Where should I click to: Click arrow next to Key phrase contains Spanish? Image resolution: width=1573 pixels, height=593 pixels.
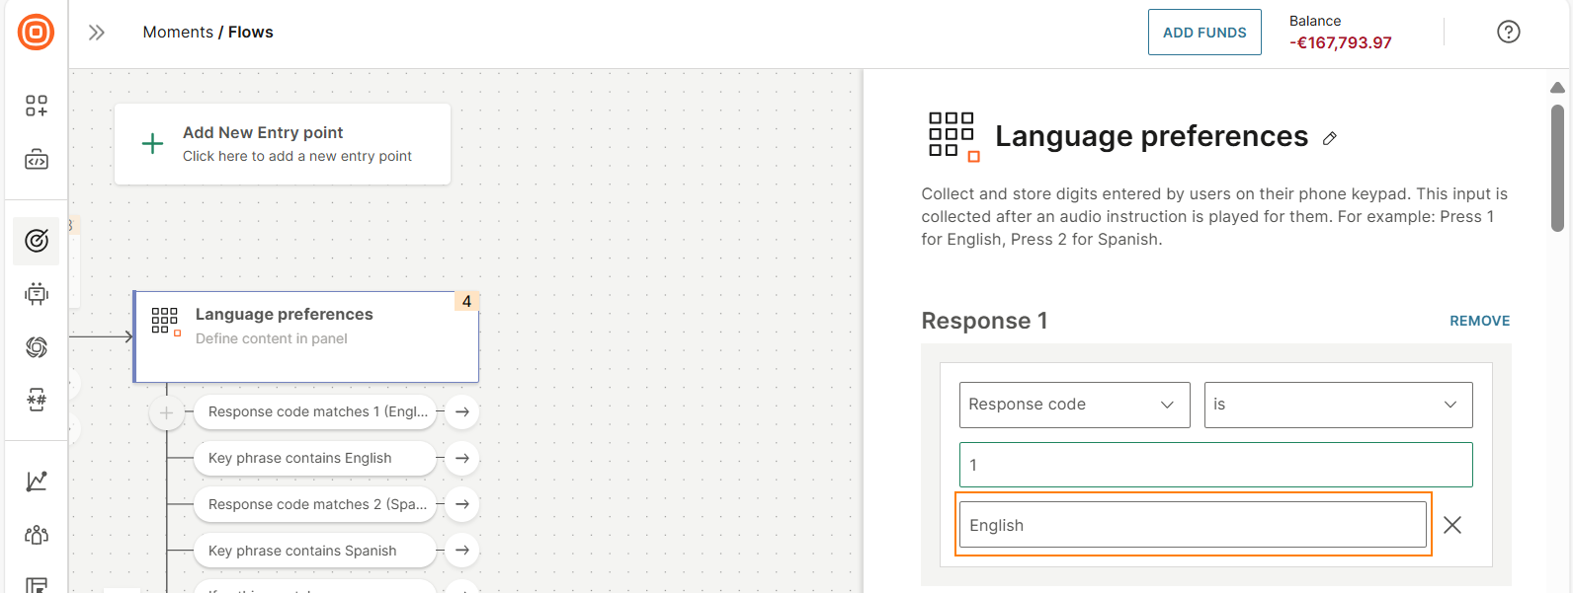[x=461, y=551]
